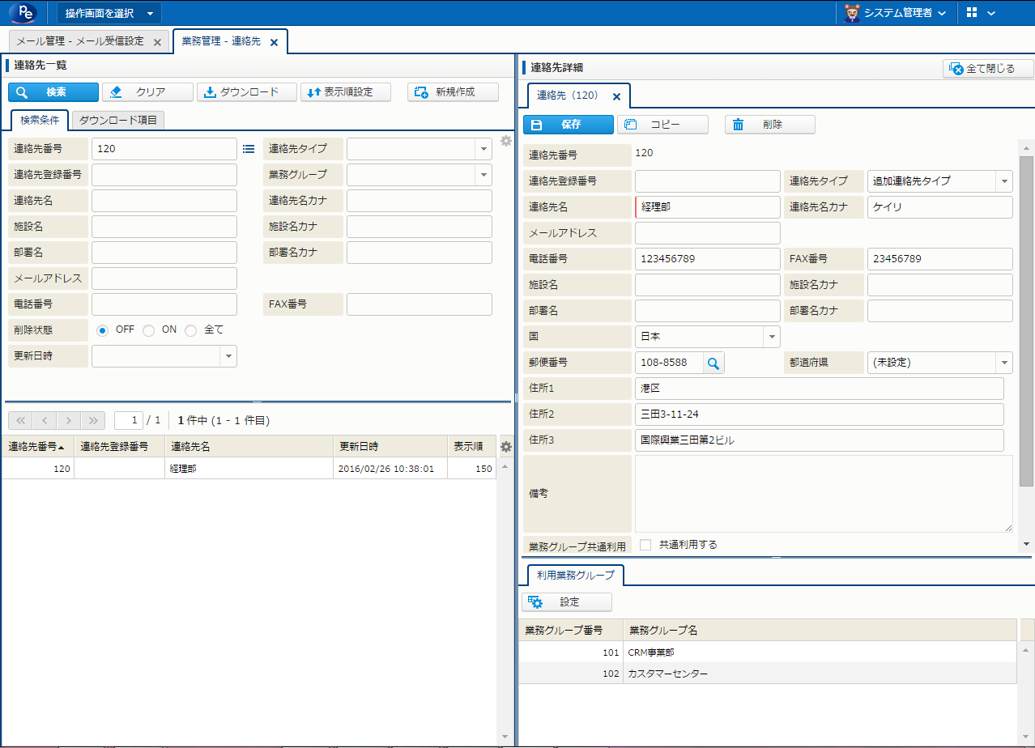1035x748 pixels.
Task: Click gear icon above search results table
Action: (506, 447)
